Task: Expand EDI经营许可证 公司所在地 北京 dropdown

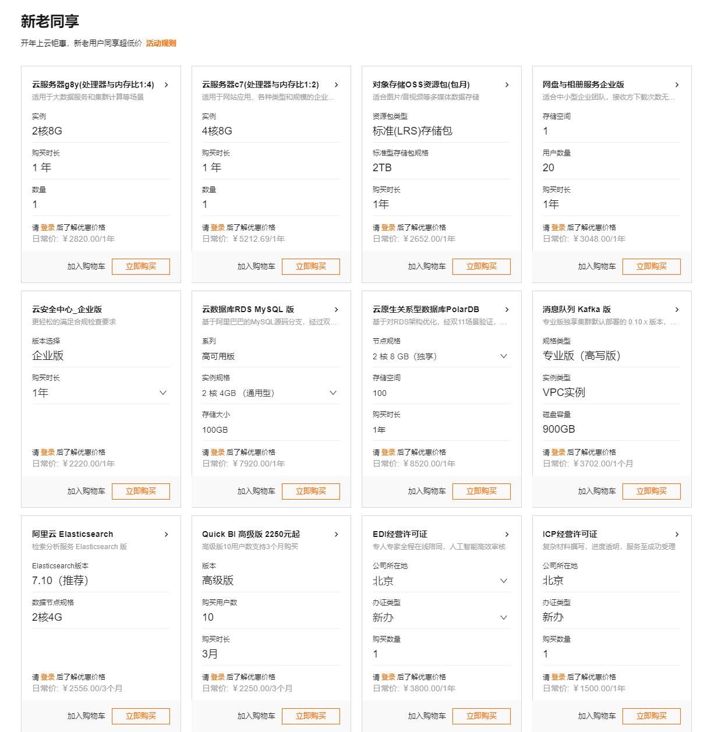Action: [x=441, y=581]
